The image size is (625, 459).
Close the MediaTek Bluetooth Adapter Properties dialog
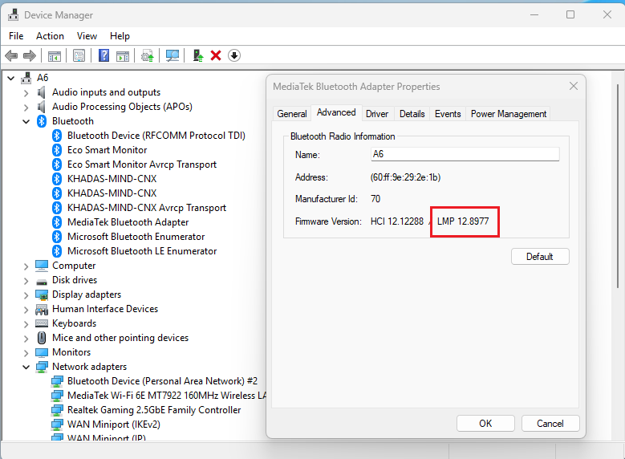coord(574,86)
